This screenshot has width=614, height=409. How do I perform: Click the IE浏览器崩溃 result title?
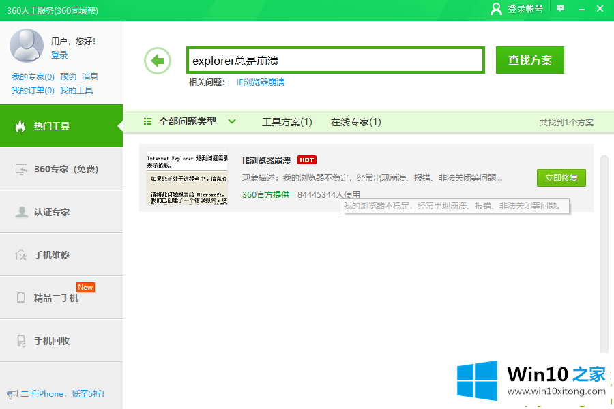[x=266, y=160]
